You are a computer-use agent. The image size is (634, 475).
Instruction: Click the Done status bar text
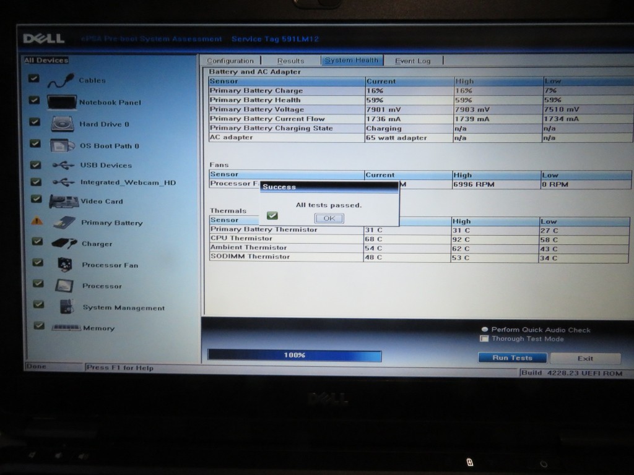click(36, 366)
